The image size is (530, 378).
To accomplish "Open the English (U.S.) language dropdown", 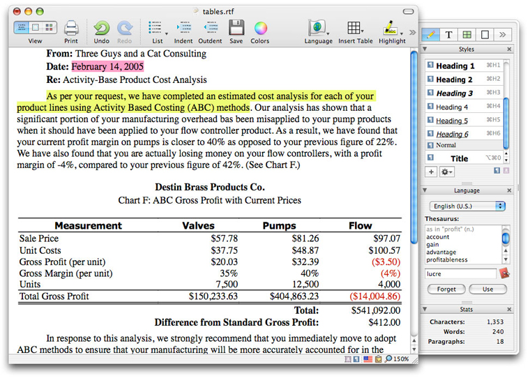I will tap(468, 206).
